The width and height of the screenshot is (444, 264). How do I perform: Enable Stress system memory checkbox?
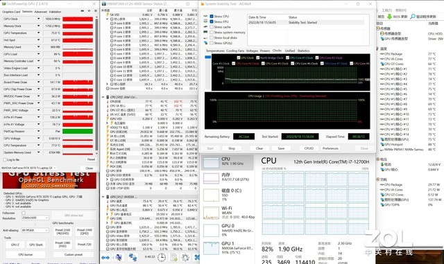click(212, 33)
